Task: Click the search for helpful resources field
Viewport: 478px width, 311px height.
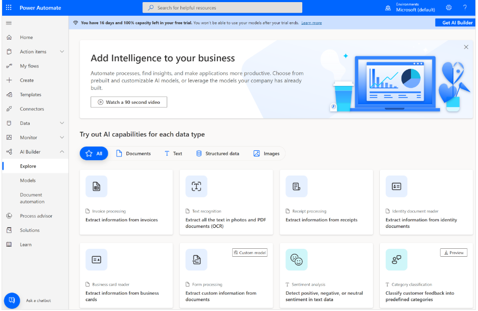Action: pos(222,7)
